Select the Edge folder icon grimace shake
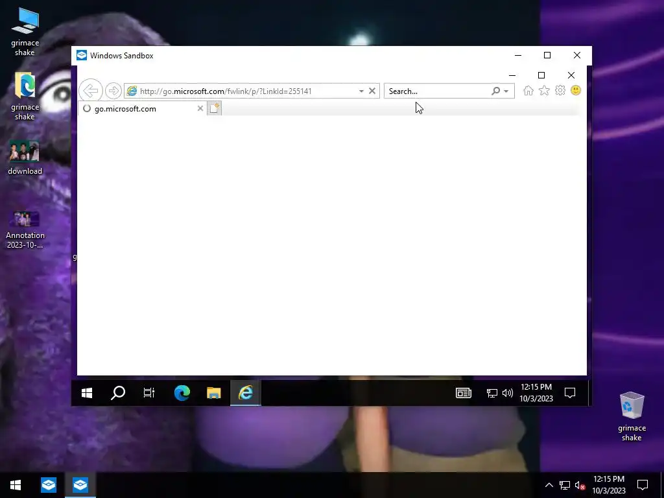 tap(25, 96)
